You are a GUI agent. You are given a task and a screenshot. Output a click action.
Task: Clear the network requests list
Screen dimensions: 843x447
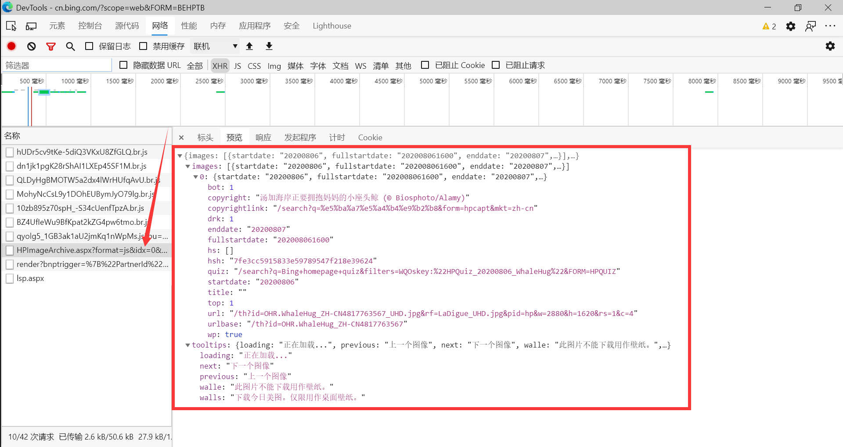click(31, 46)
